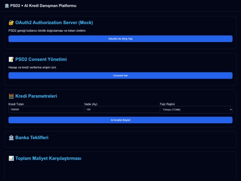Viewport: 241px width, 181px height.
Task: Click the PSD2 + AI Kredi Danışman Platformu title
Action: coord(43,6)
